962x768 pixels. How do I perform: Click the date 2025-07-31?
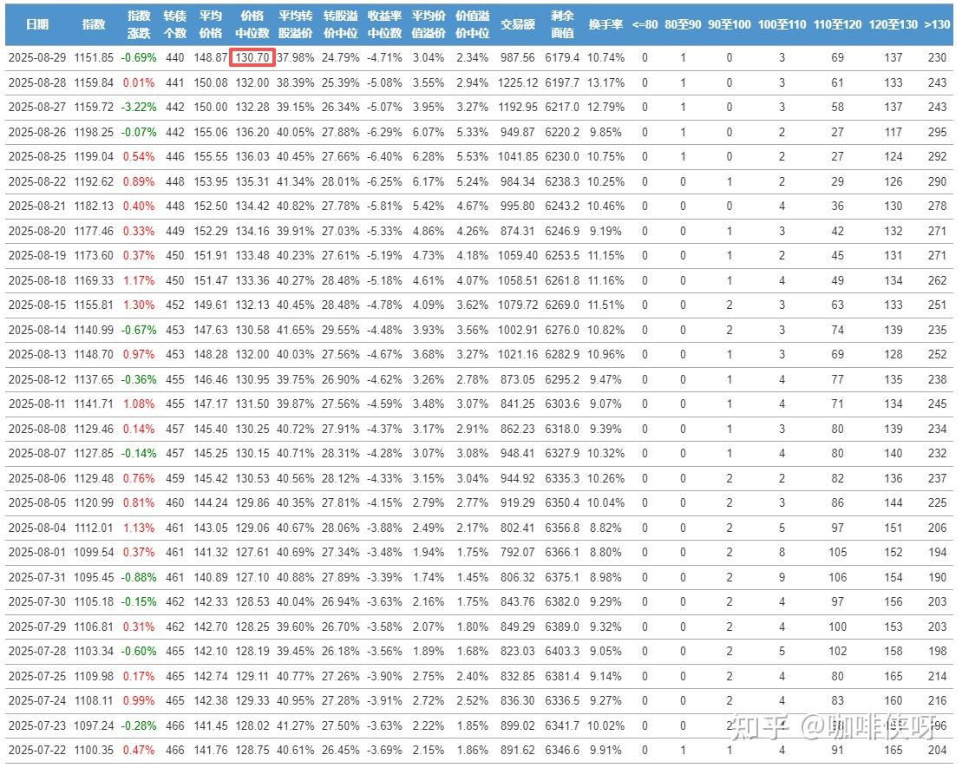36,578
